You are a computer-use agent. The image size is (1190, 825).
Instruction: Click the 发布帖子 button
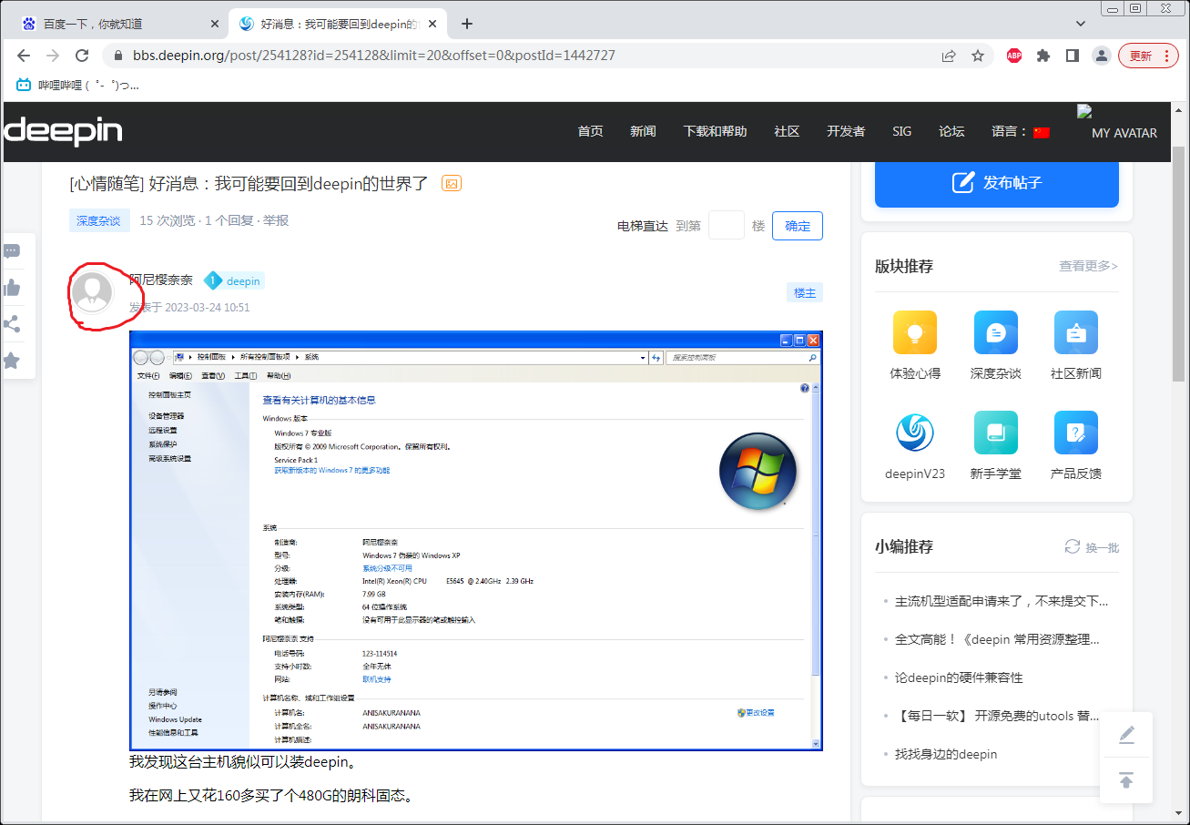tap(997, 182)
